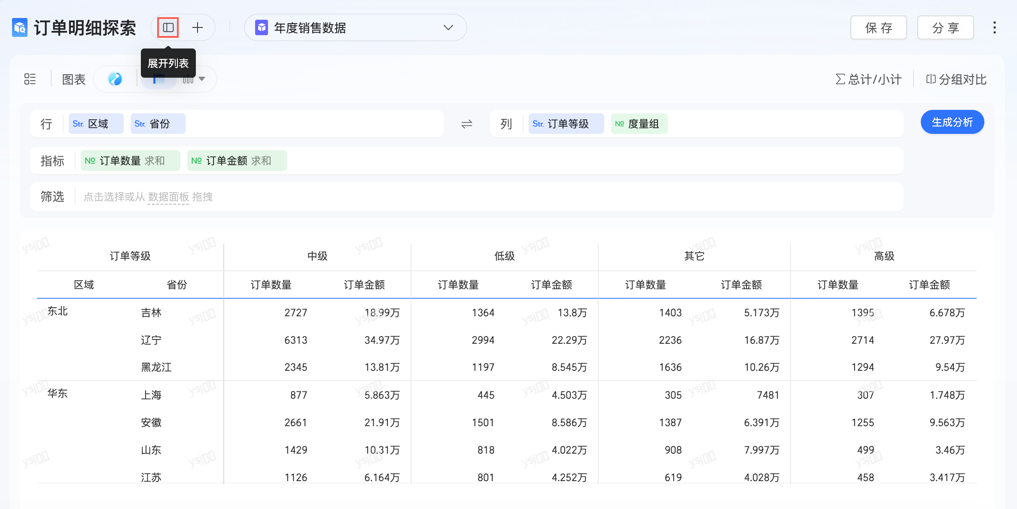
Task: Toggle 分组对比 group comparison
Action: pyautogui.click(x=956, y=79)
